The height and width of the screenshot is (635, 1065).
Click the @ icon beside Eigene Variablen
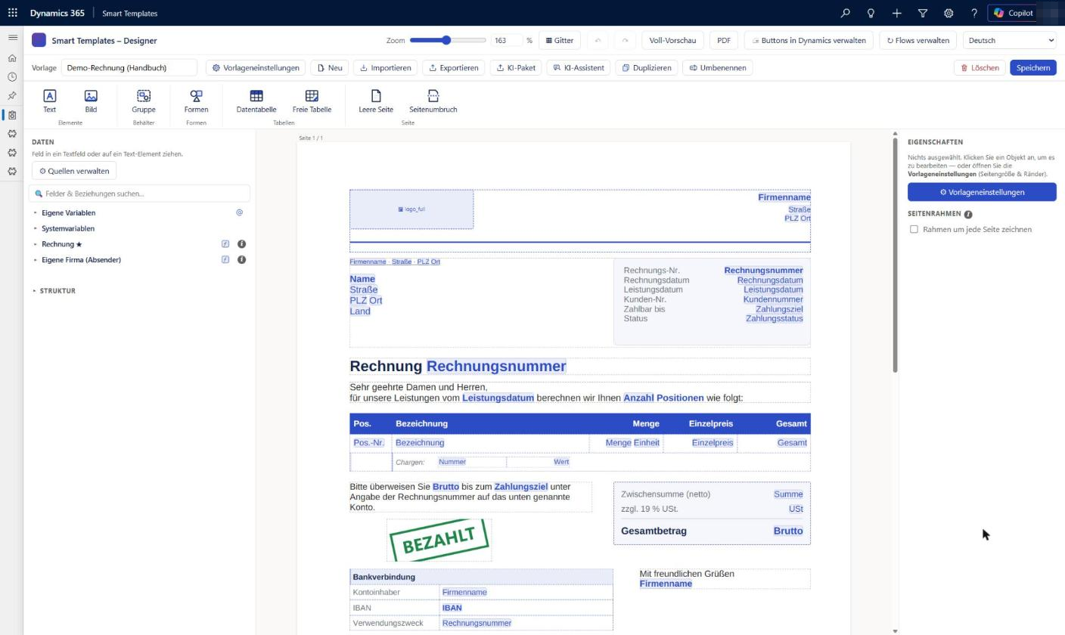[239, 212]
